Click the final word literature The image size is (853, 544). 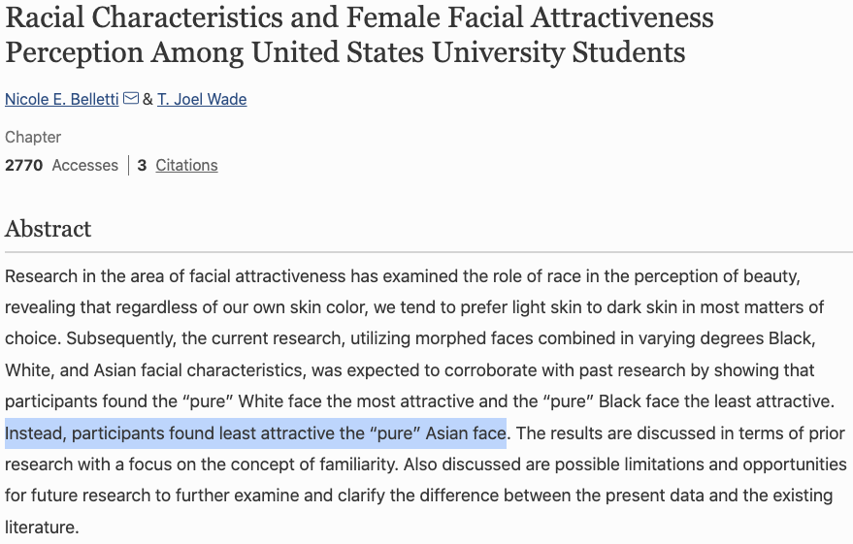(42, 528)
